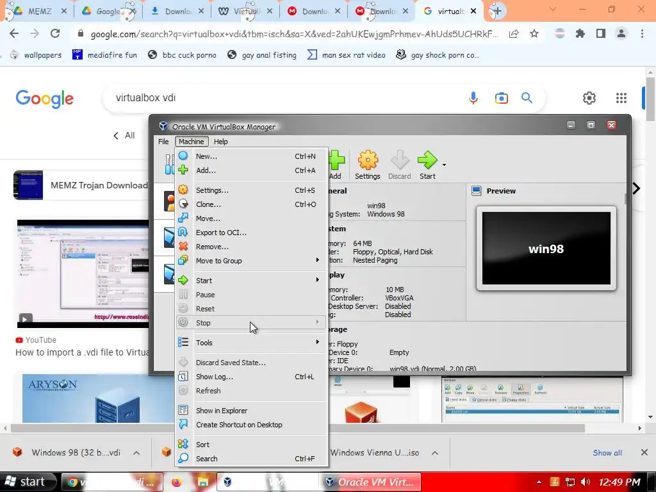656x492 pixels.
Task: Open the mediafire fun bookmark
Action: click(104, 55)
